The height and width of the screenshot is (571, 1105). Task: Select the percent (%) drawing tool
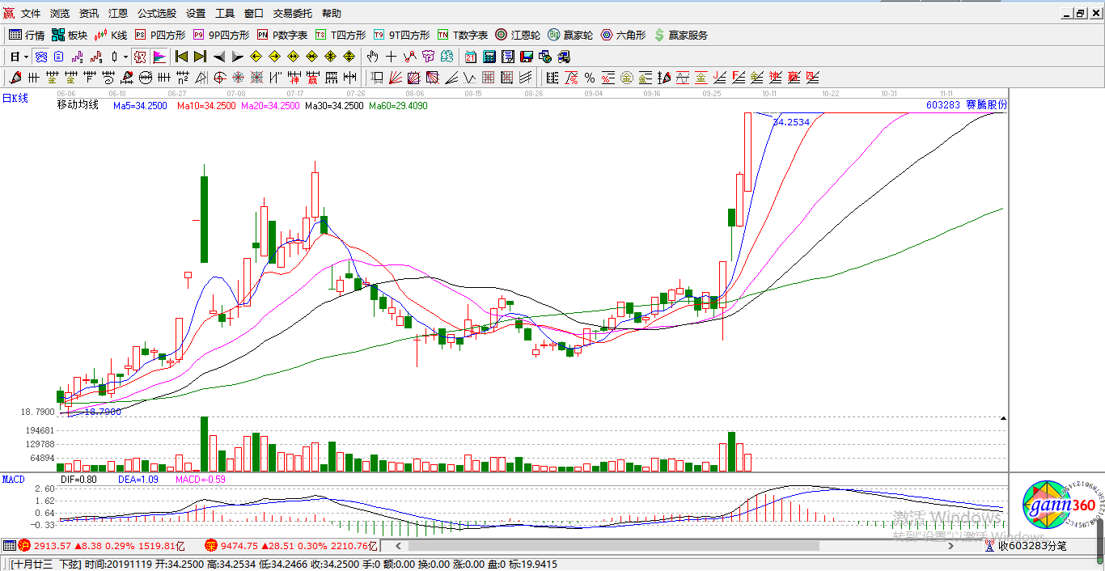[590, 78]
